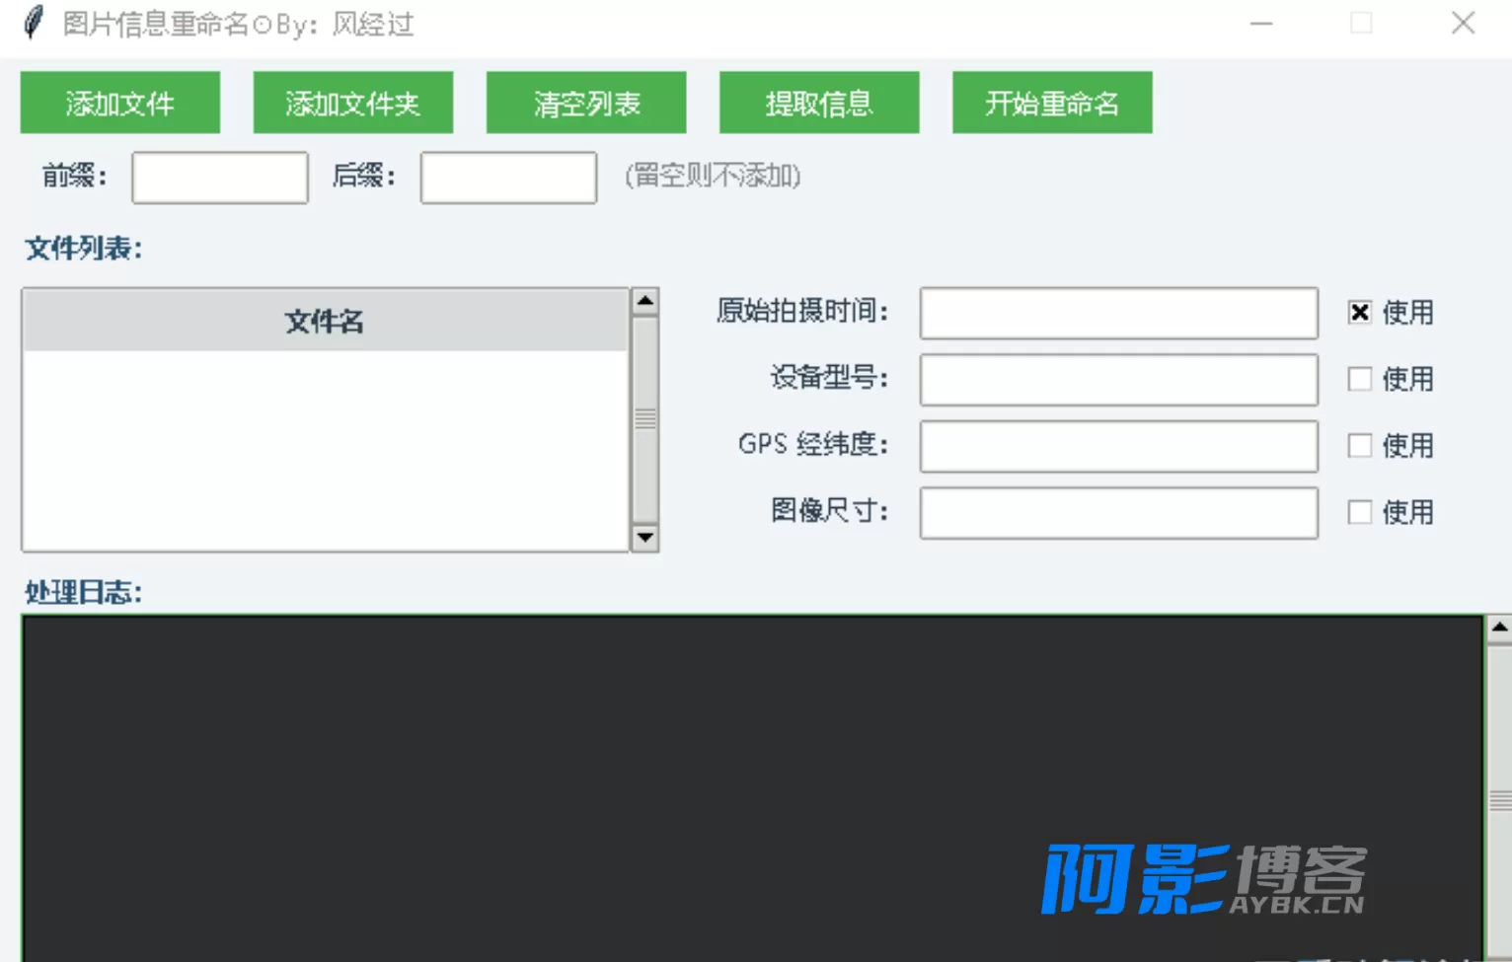Enable 使用 checkbox for 图像尺寸
1512x962 pixels.
tap(1360, 511)
